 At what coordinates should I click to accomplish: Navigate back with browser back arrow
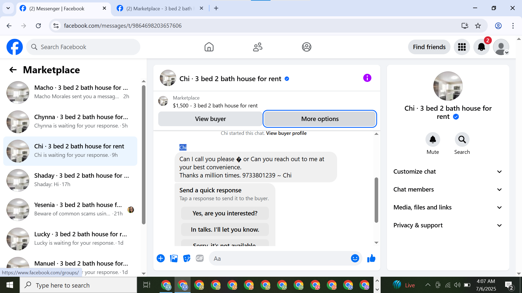coord(9,26)
